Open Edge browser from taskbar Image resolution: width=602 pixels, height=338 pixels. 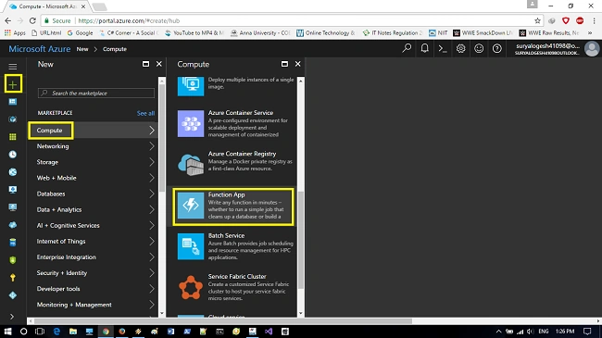(56, 332)
